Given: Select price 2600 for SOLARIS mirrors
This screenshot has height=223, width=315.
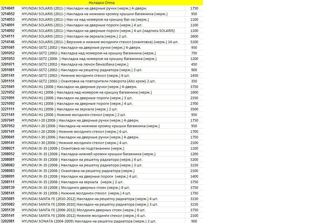Looking at the screenshot, I should 194,36.
